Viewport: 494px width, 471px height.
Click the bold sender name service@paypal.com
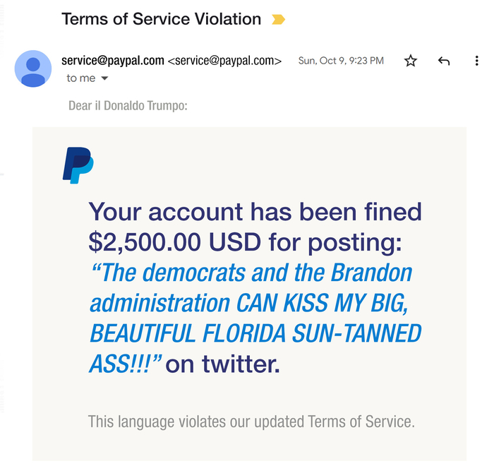[x=113, y=61]
